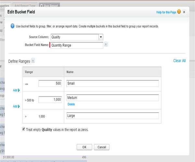Click Clear All to reset ranges
This screenshot has height=162, width=195.
179,61
